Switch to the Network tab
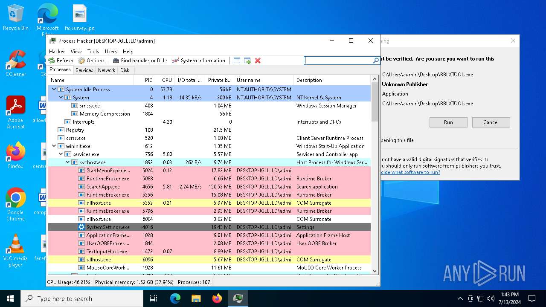The width and height of the screenshot is (546, 307). (107, 70)
